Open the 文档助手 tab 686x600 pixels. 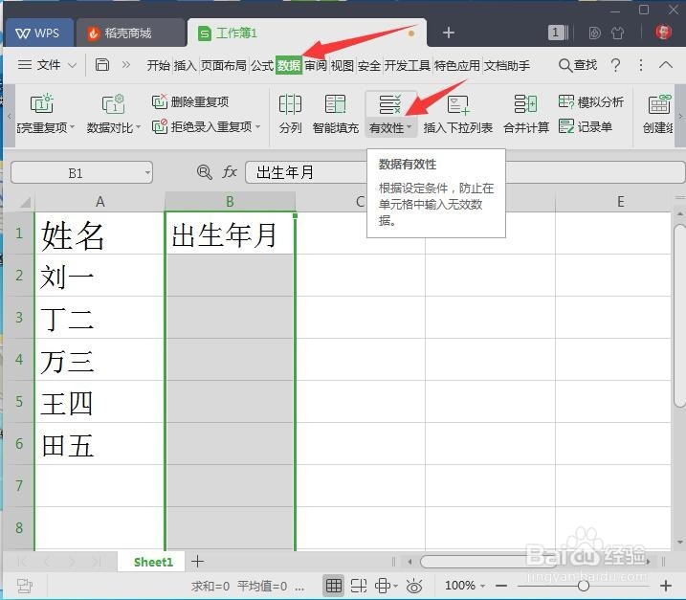pyautogui.click(x=507, y=65)
